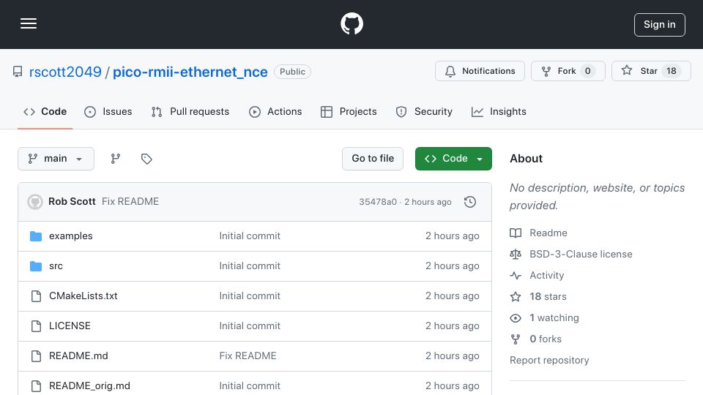Open the src folder
Screen dimensions: 703x395
(56, 266)
